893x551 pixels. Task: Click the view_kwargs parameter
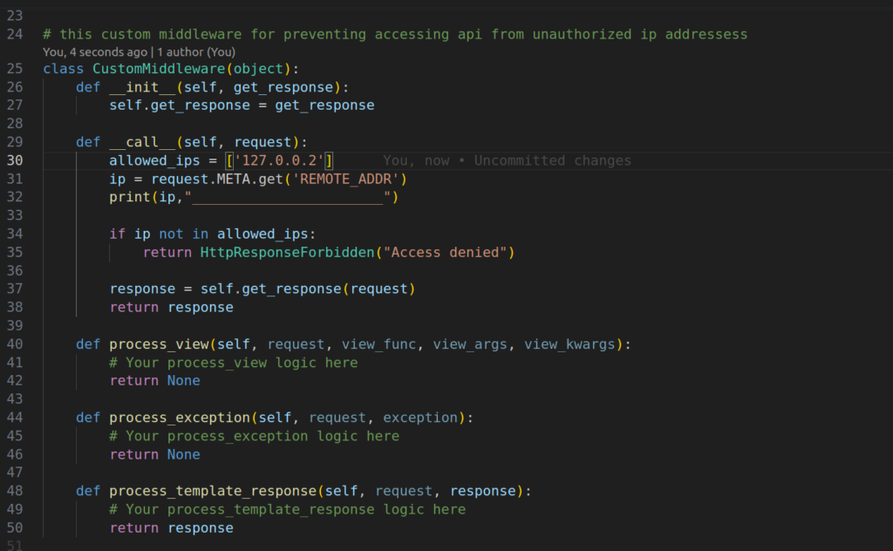click(569, 344)
